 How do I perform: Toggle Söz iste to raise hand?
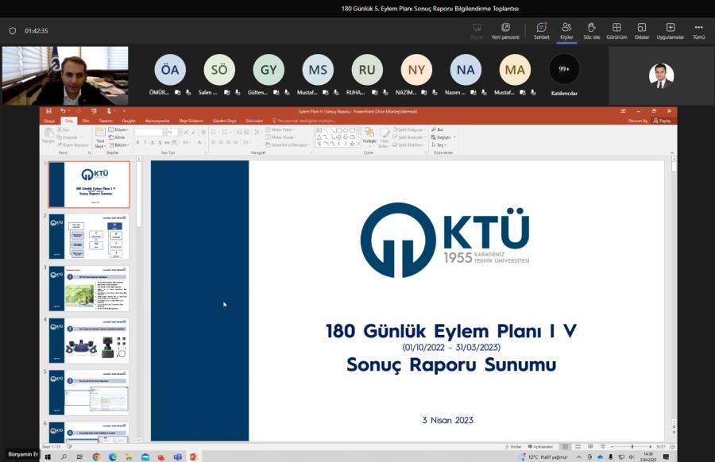591,30
